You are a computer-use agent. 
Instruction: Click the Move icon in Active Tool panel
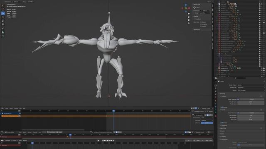tap(195, 7)
